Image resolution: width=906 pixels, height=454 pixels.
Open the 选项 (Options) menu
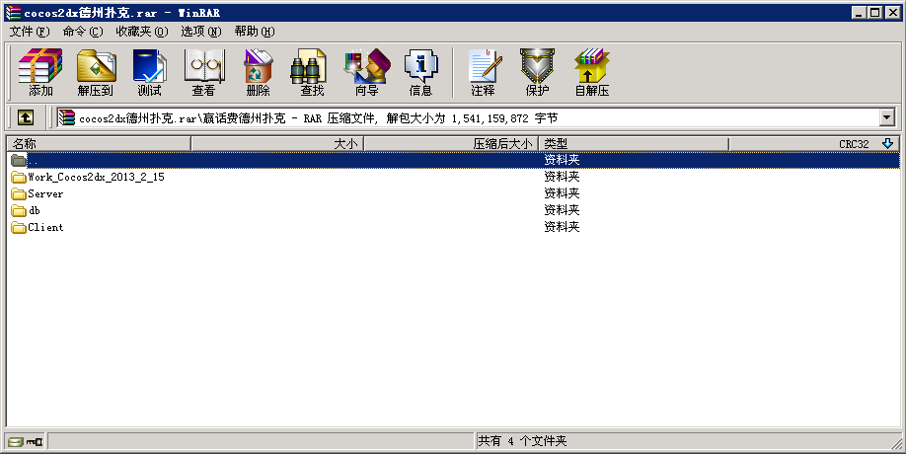pos(200,32)
